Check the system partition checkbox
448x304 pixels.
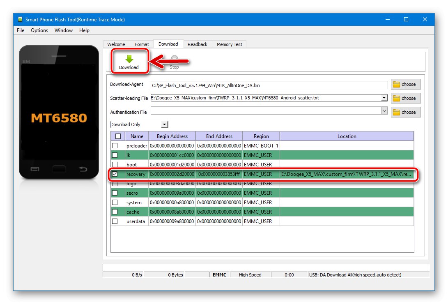tap(116, 202)
